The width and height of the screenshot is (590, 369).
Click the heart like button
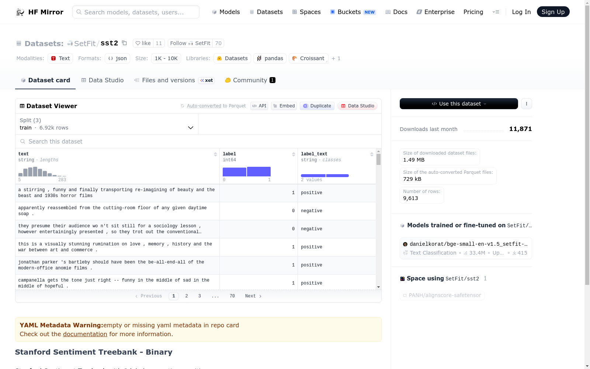[x=143, y=43]
